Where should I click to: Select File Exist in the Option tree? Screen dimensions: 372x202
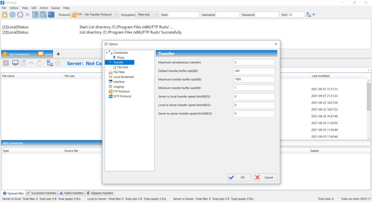point(122,67)
